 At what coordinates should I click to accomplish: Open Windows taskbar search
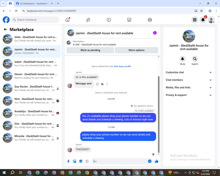[12, 172]
